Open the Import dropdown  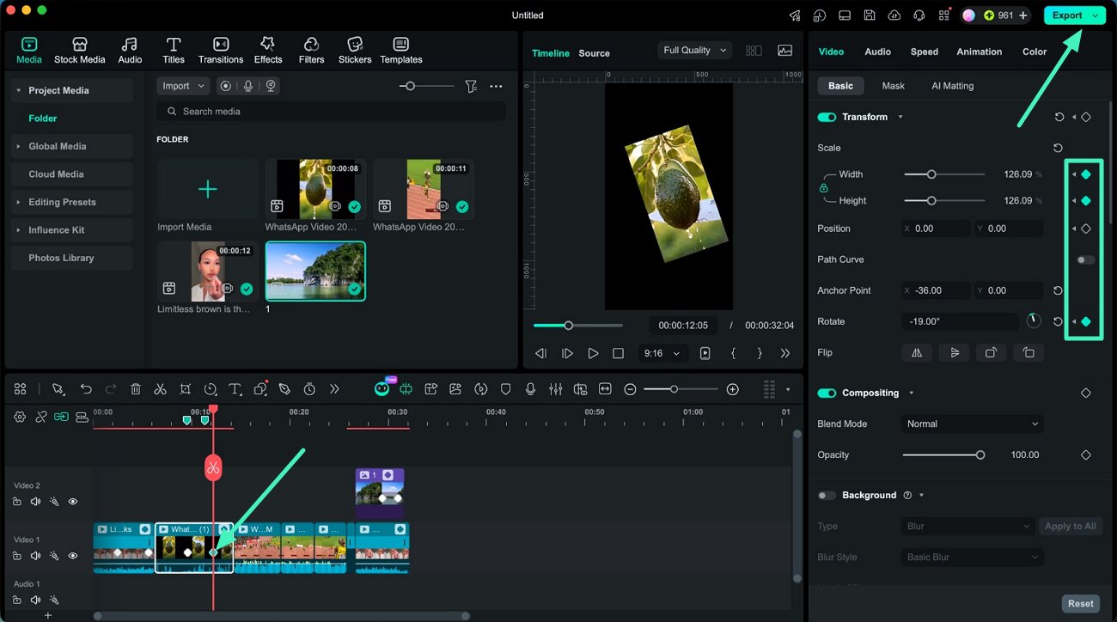pyautogui.click(x=183, y=86)
